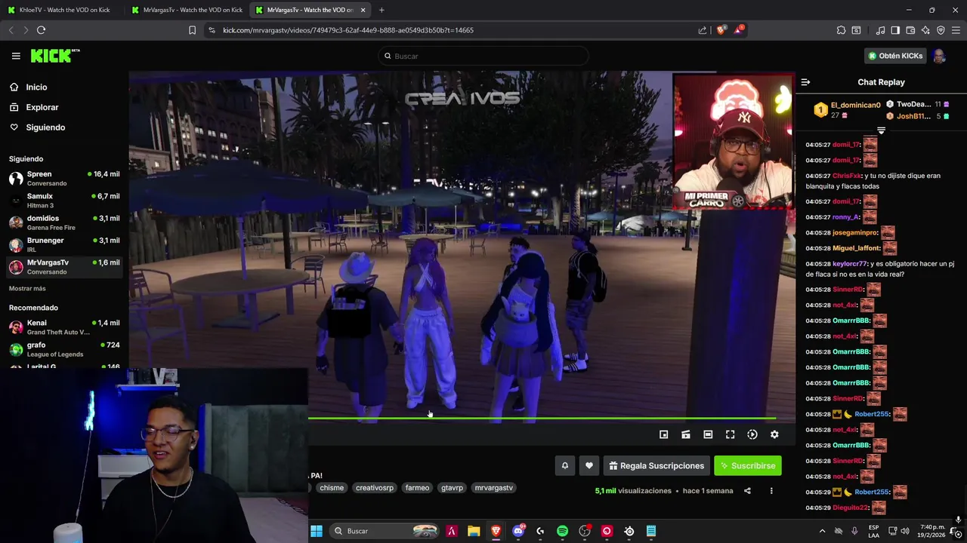This screenshot has height=543, width=967.
Task: Click the green Suscribirse button
Action: [x=748, y=465]
